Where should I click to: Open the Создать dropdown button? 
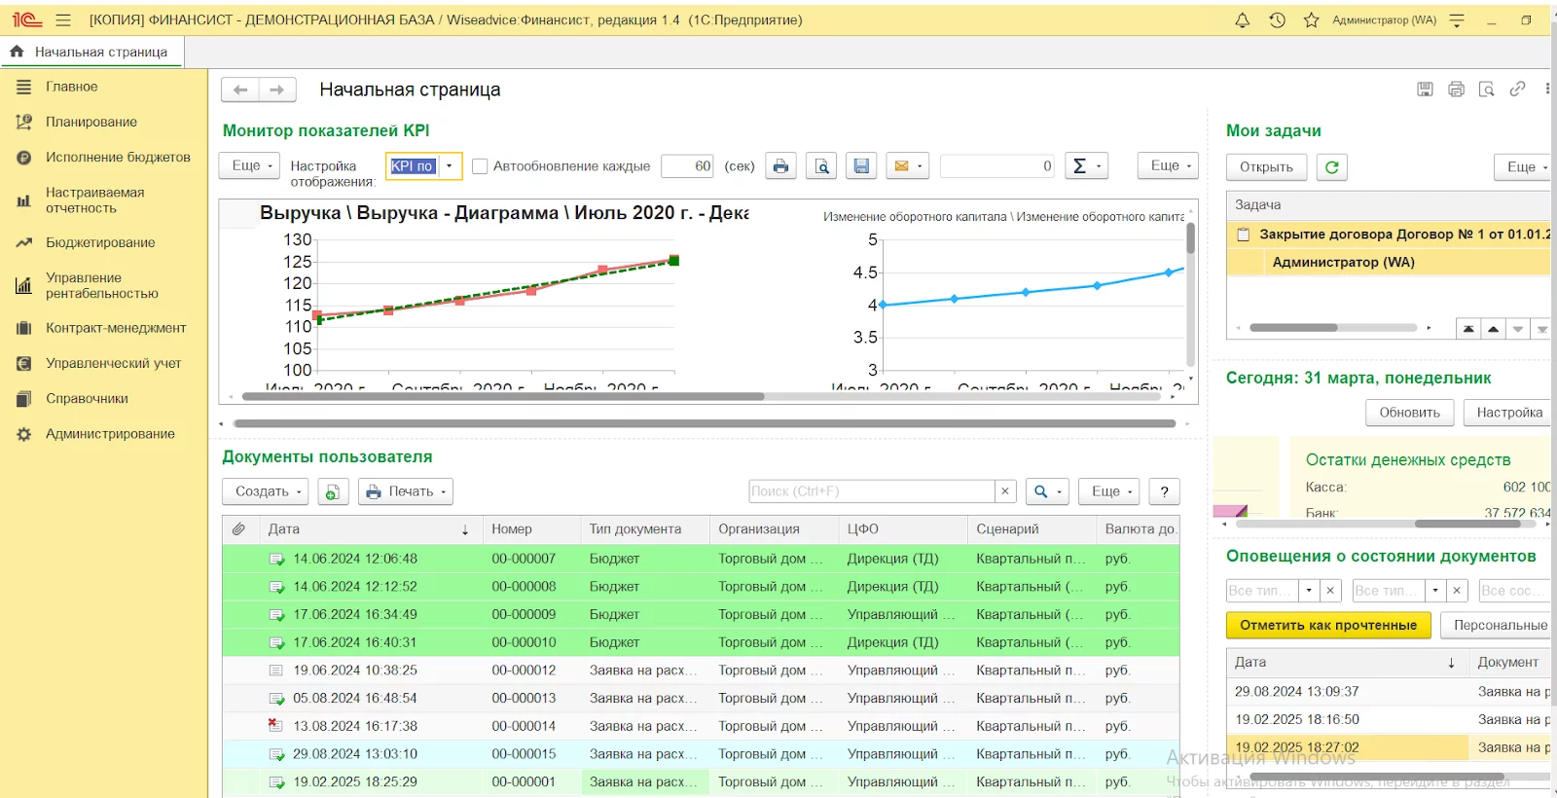pos(265,491)
